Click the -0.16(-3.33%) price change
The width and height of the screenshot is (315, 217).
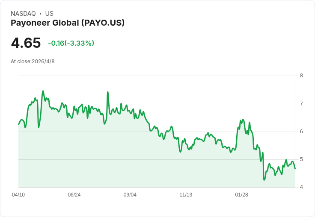pyautogui.click(x=71, y=43)
